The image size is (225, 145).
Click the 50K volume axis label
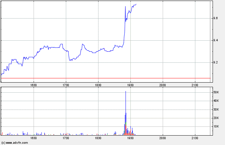216,92
